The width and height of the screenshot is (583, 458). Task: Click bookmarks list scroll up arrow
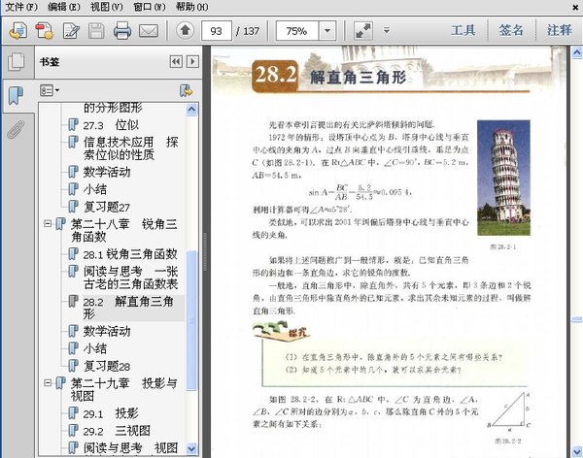pos(191,110)
